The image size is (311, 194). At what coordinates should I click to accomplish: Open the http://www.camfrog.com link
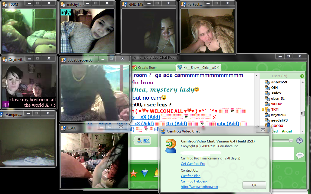[199, 187]
